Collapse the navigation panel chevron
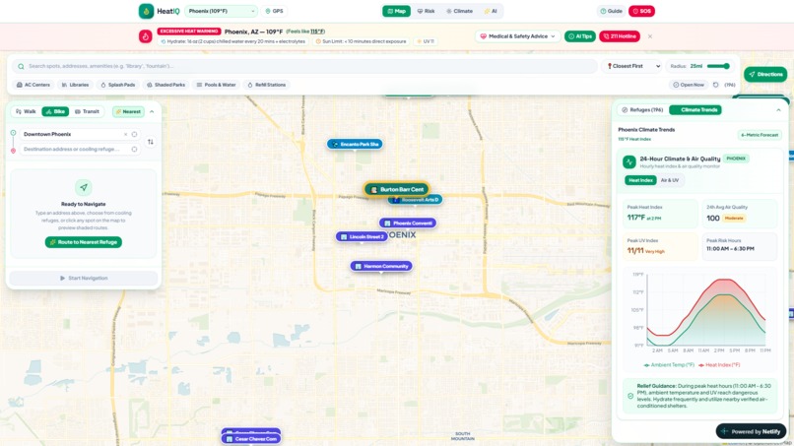 pyautogui.click(x=152, y=111)
